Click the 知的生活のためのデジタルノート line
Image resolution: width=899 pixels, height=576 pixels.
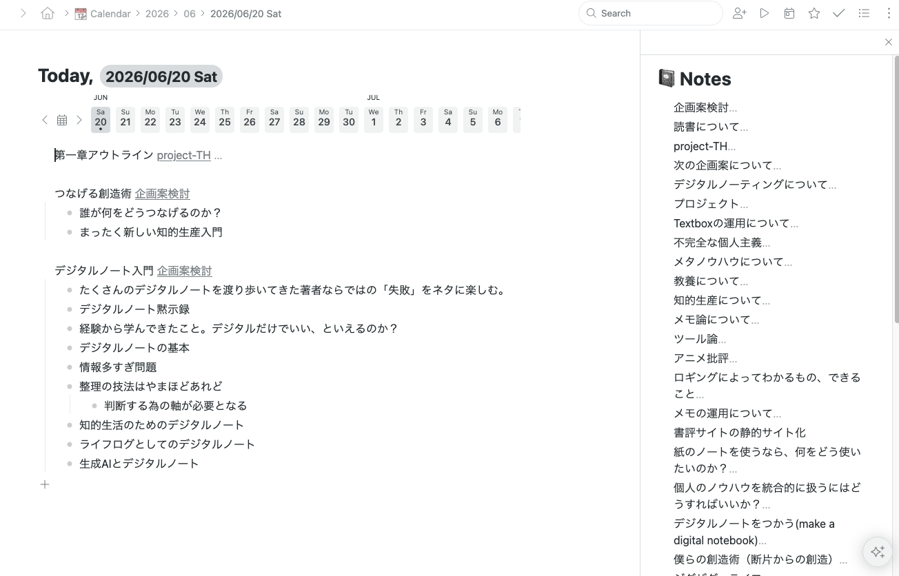[161, 425]
